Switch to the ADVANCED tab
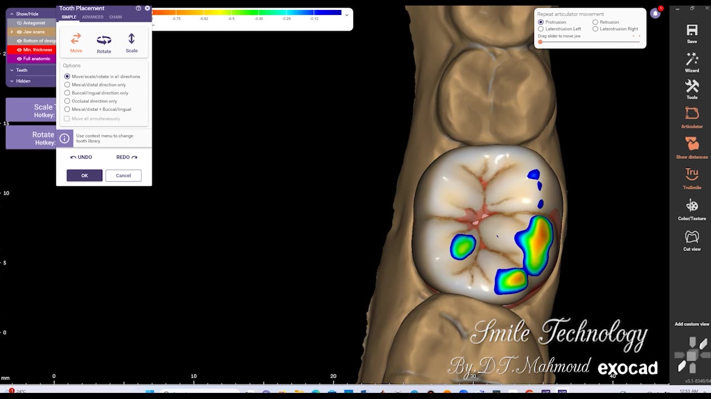 point(93,17)
